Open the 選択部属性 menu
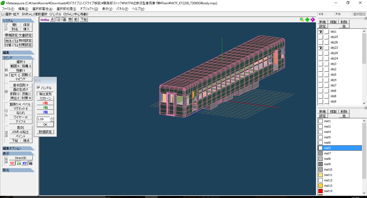The image size is (367, 198). pos(42,9)
